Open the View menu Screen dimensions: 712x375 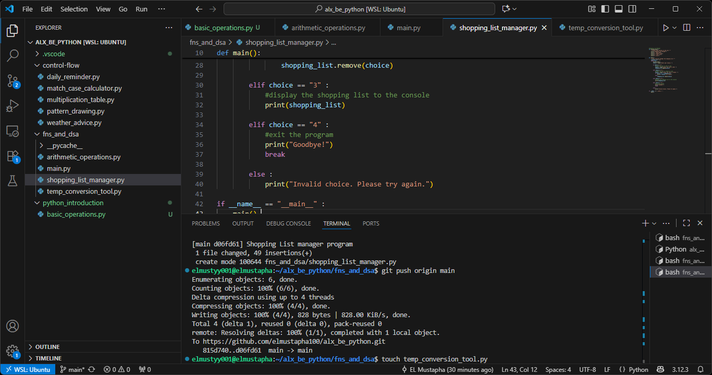(x=103, y=9)
